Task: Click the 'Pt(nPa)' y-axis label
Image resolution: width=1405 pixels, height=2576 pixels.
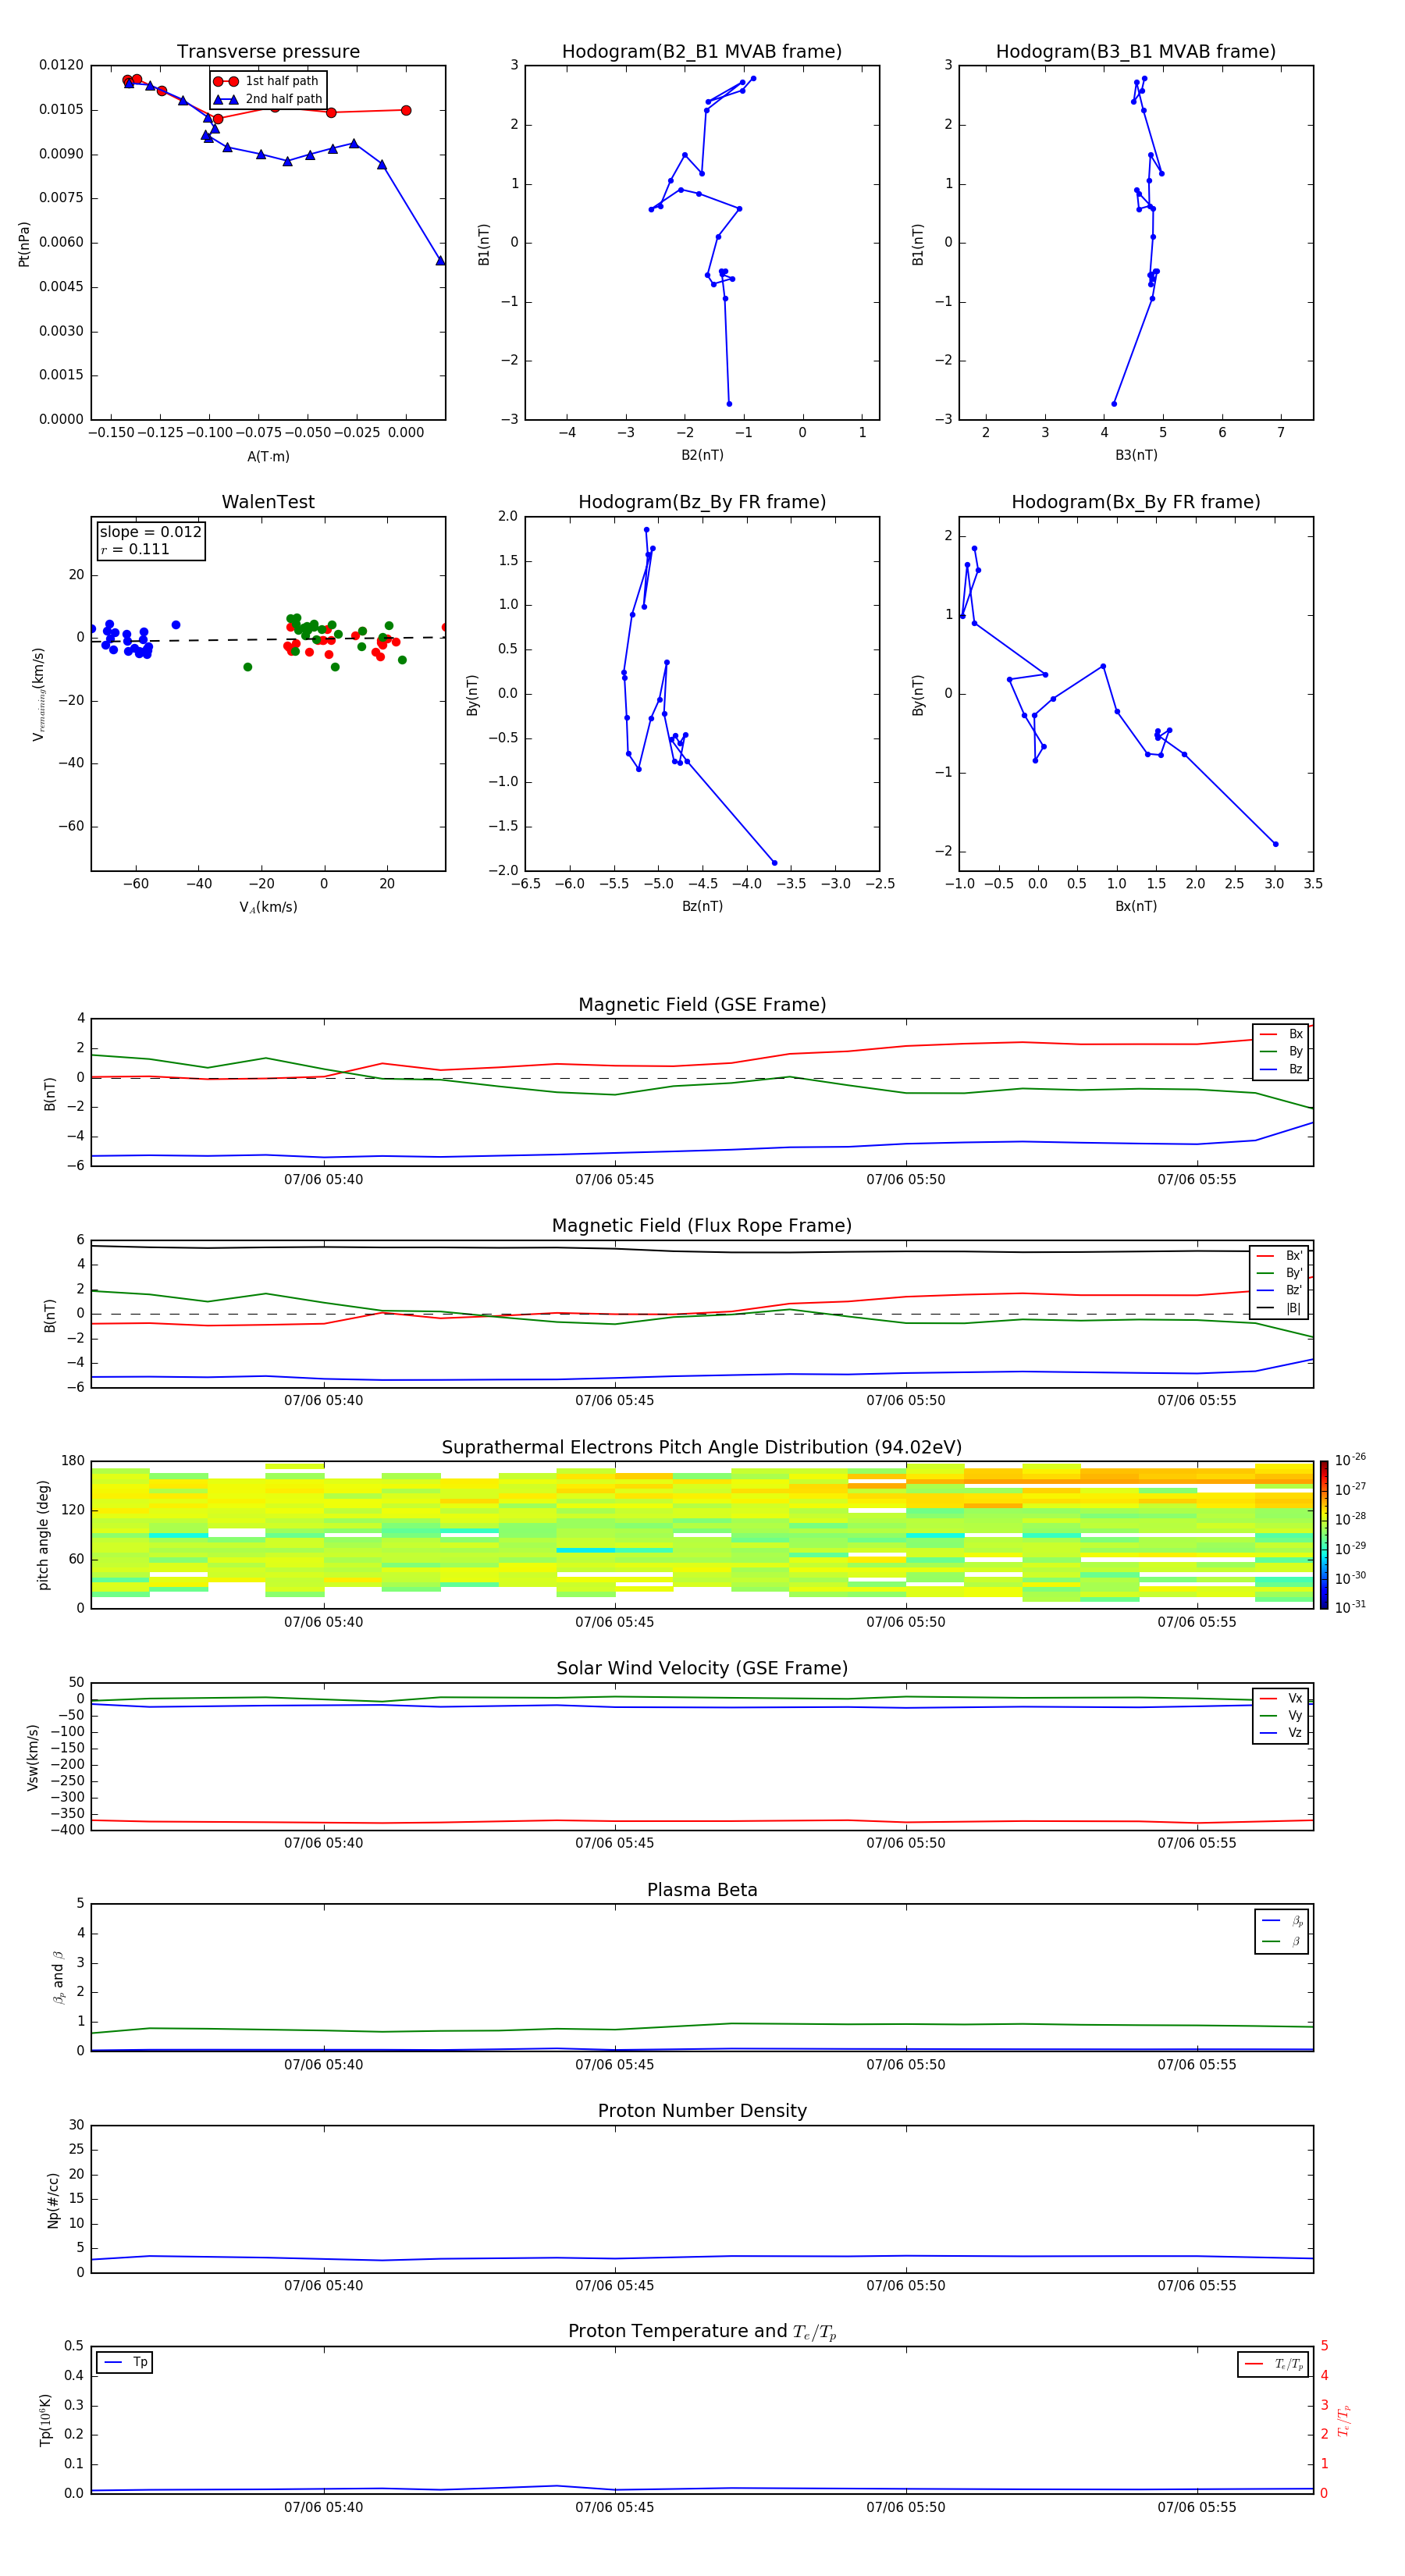Action: 24,243
